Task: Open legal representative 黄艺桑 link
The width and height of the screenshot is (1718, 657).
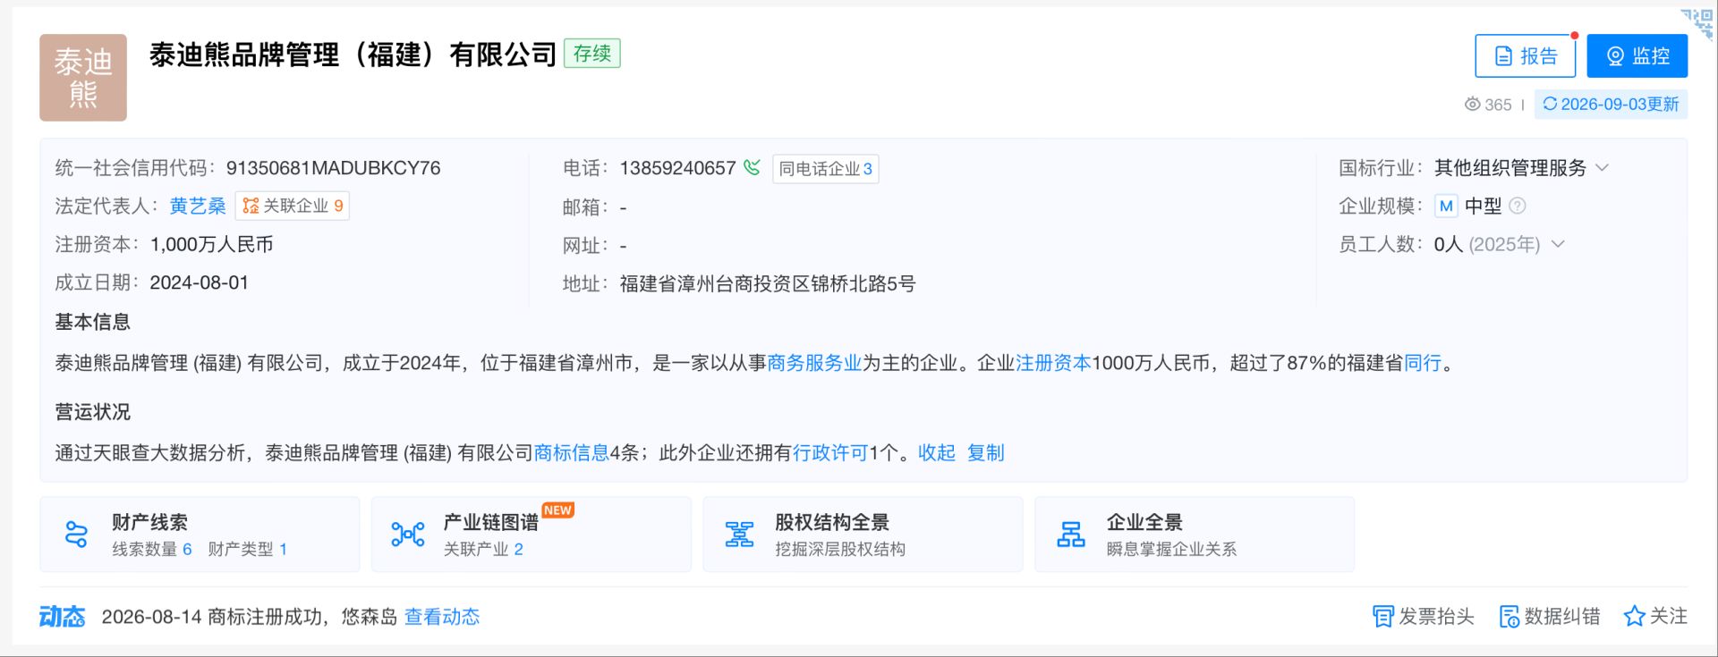Action: [x=197, y=206]
